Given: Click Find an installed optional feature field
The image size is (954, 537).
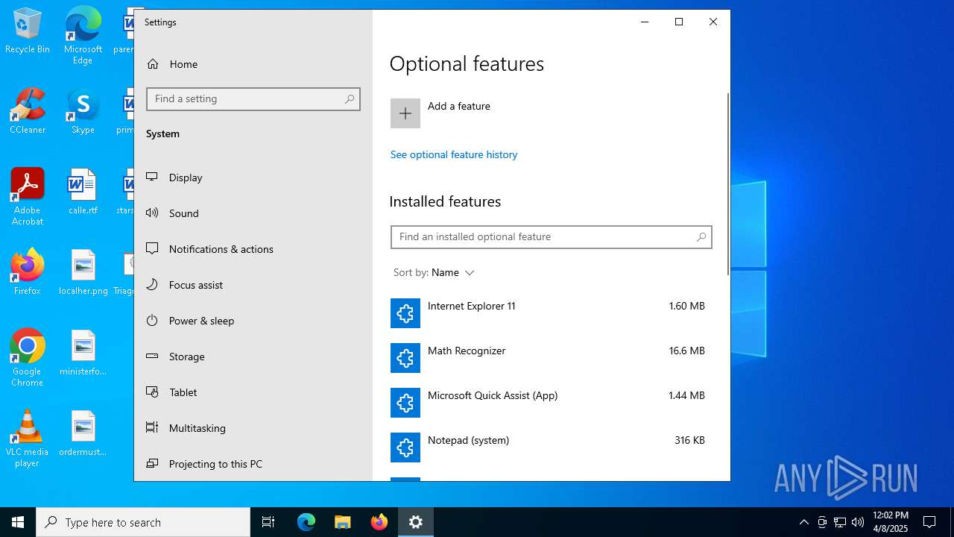Looking at the screenshot, I should (x=552, y=237).
